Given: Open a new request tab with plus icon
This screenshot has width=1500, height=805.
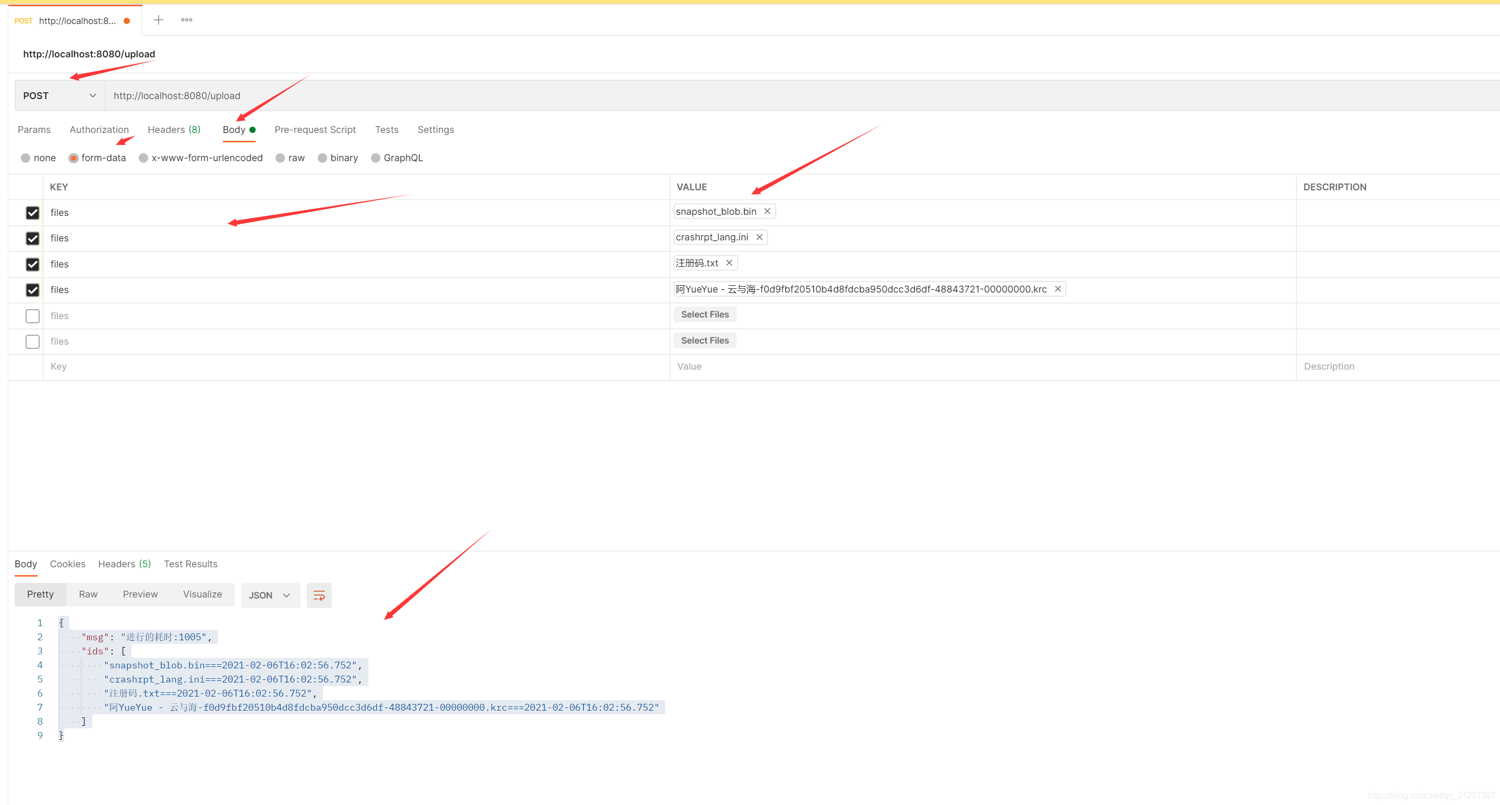Looking at the screenshot, I should pos(159,20).
